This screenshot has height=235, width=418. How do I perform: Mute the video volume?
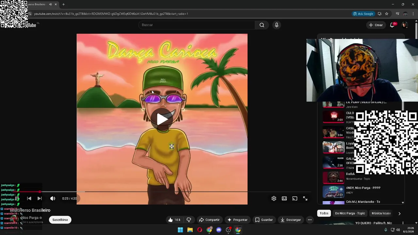[x=53, y=198]
